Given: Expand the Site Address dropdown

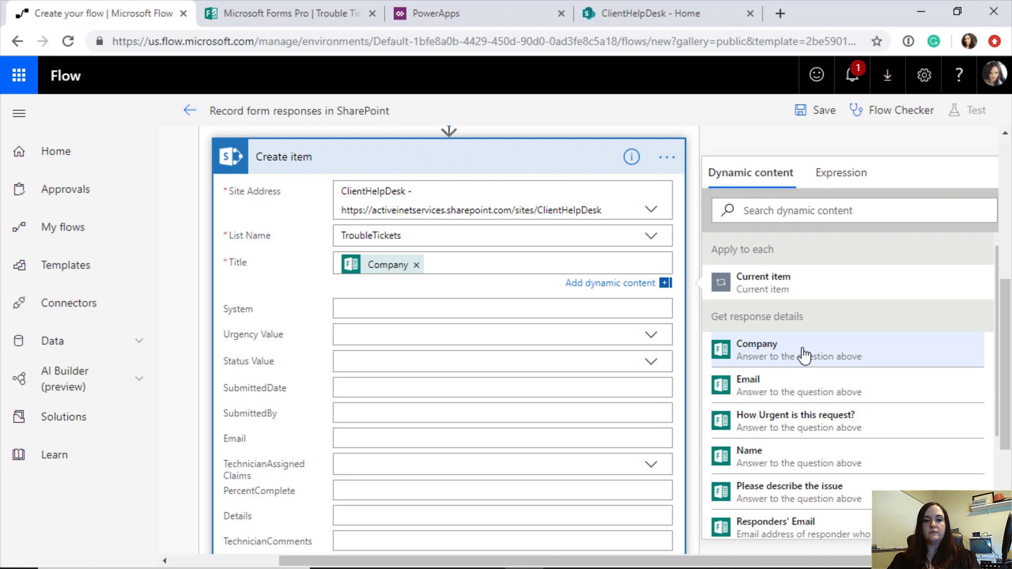Looking at the screenshot, I should 651,209.
